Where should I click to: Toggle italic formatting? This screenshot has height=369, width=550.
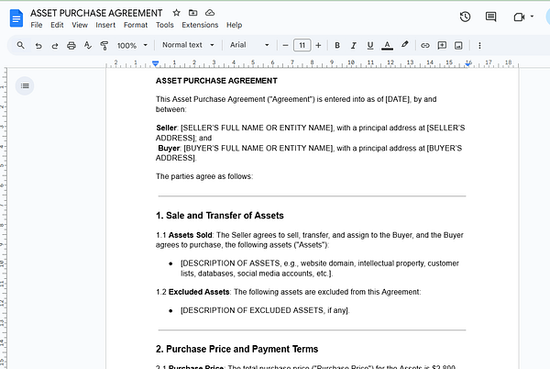(x=354, y=45)
